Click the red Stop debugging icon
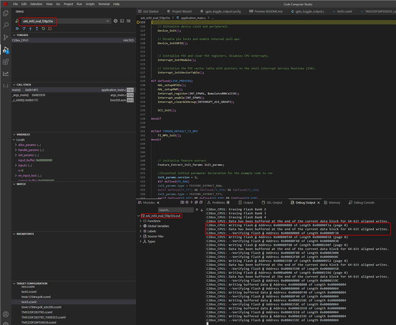 pyautogui.click(x=50, y=29)
